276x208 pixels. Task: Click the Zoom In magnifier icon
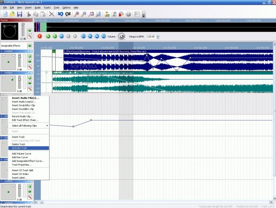pyautogui.click(x=76, y=15)
